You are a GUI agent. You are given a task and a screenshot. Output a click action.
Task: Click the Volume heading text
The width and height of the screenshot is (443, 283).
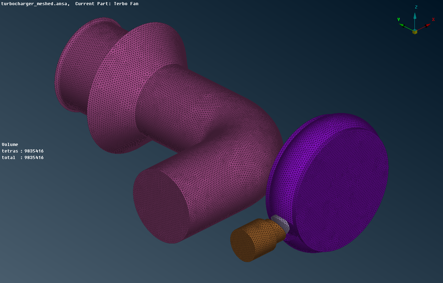click(10, 145)
